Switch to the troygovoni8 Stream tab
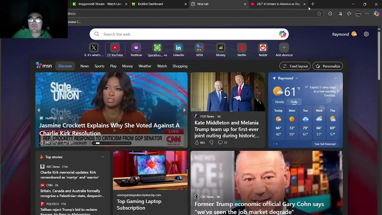The image size is (382, 215). [x=99, y=4]
